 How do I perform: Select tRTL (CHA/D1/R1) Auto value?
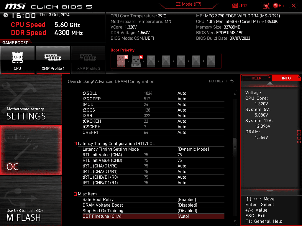(182, 172)
